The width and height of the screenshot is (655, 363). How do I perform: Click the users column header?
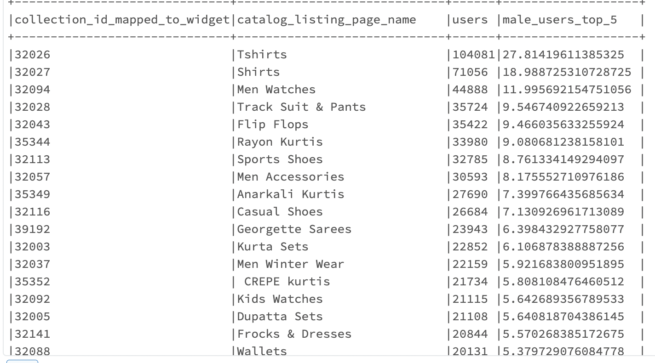pyautogui.click(x=470, y=20)
